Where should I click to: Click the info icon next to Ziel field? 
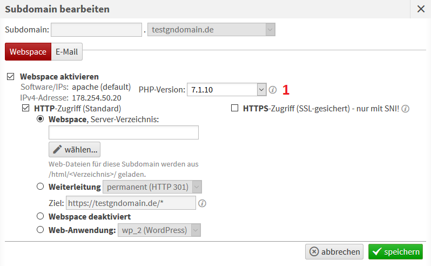click(x=203, y=204)
